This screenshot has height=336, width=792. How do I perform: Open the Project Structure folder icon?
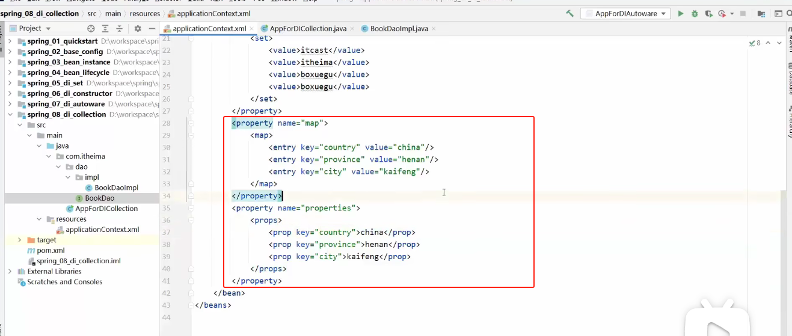tap(761, 13)
